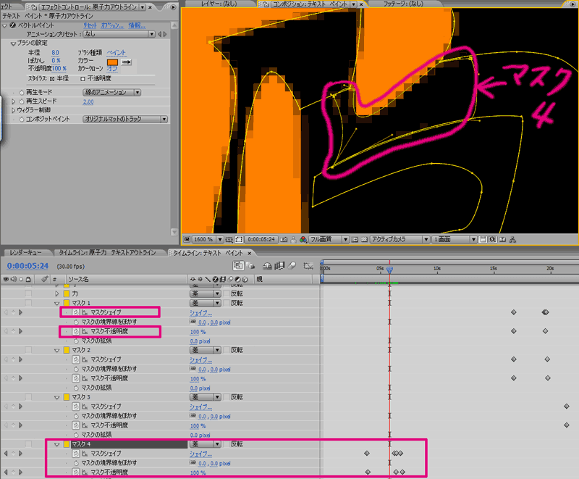Viewport: 579px width, 479px height.
Task: Click the stopwatch for マスク不透明度 on マスク 1
Action: (75, 331)
